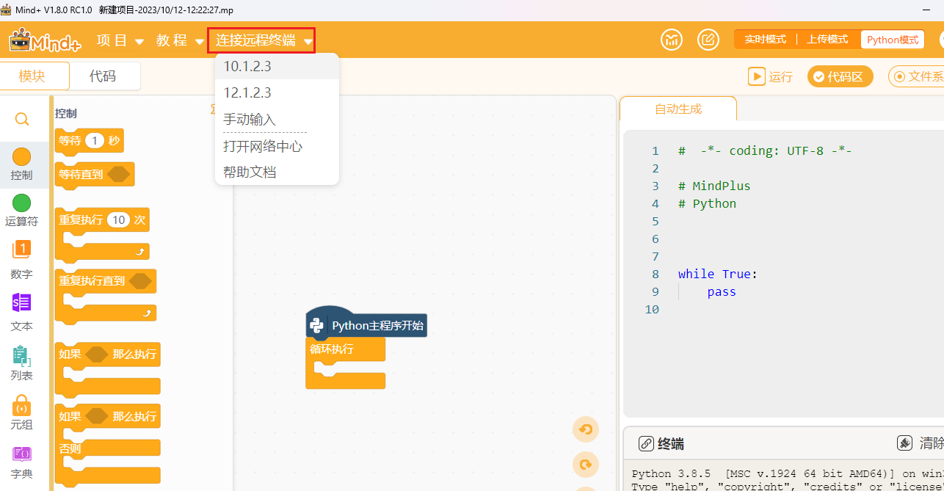This screenshot has height=491, width=944.
Task: Click the undo arrow on the canvas
Action: tap(586, 429)
